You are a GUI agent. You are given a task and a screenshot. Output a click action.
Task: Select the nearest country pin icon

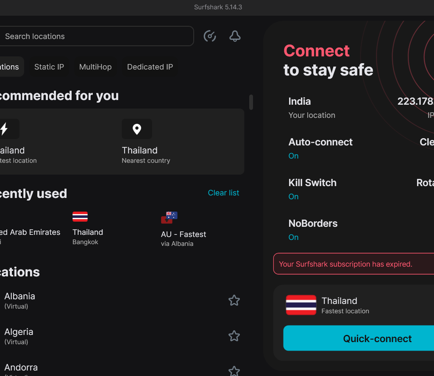pos(137,129)
